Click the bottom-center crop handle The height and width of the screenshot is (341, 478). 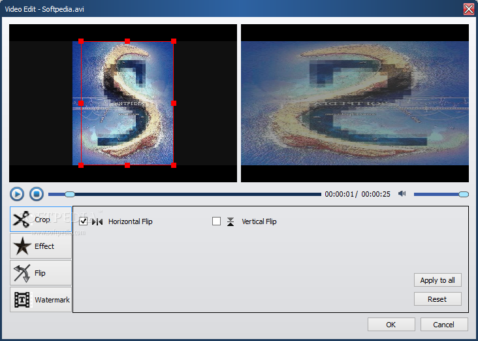[x=127, y=165]
